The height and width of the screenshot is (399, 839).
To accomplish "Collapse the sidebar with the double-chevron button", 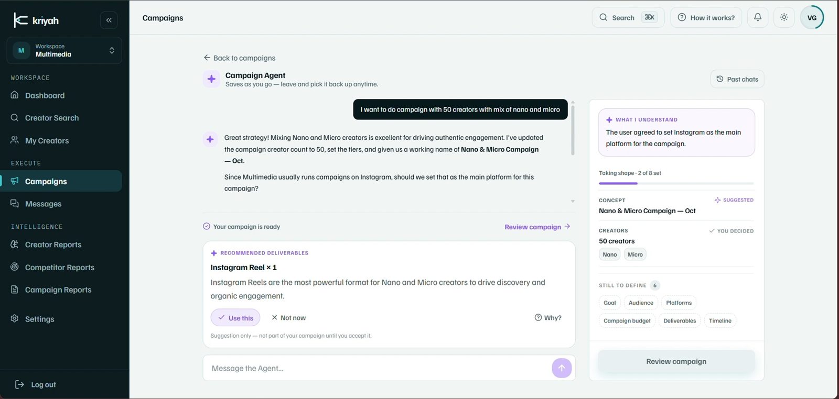I will click(109, 20).
